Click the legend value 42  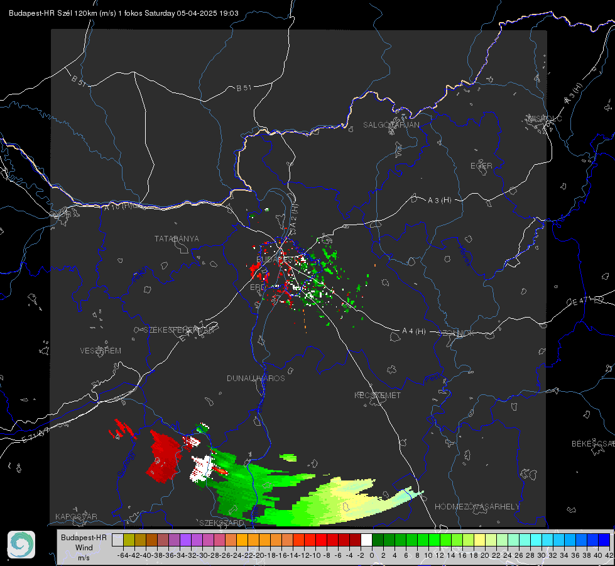point(609,555)
